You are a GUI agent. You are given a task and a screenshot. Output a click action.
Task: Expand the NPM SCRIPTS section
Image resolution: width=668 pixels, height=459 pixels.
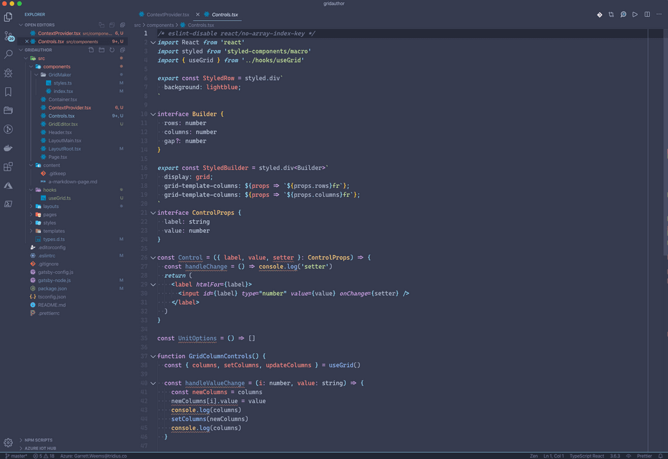pyautogui.click(x=39, y=440)
